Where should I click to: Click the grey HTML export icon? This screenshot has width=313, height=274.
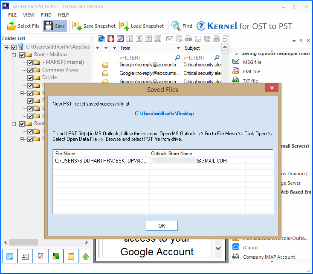[217, 39]
